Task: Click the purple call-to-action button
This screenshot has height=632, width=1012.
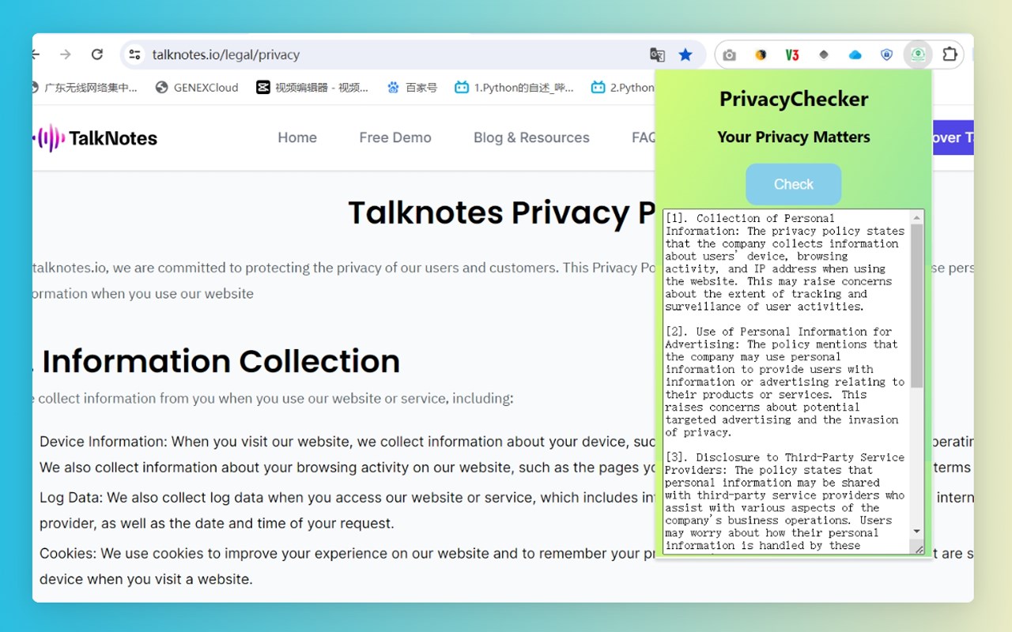Action: pyautogui.click(x=953, y=137)
